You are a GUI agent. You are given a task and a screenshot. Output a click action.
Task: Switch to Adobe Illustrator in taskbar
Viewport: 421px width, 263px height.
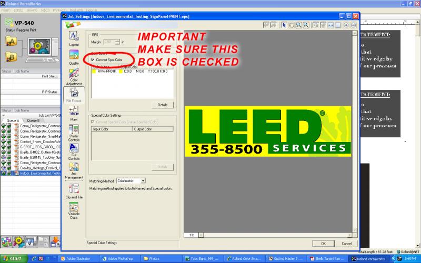point(78,259)
